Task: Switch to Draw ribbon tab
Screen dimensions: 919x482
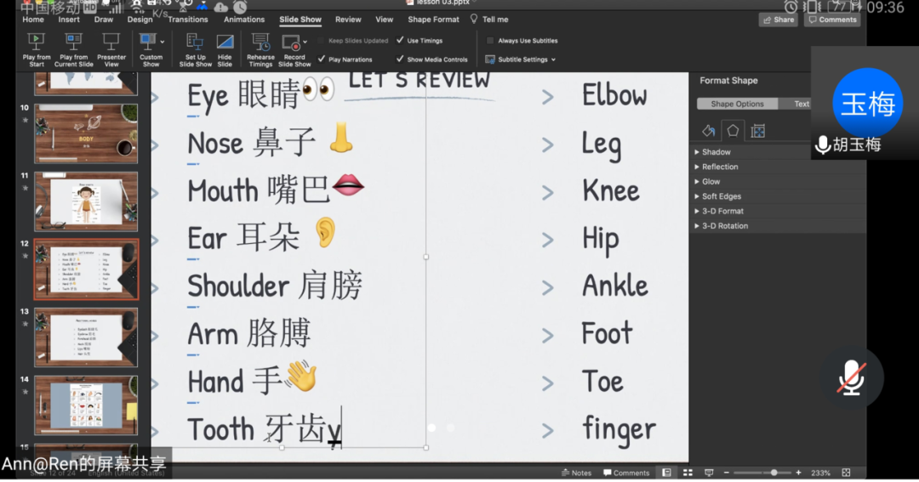Action: click(x=103, y=20)
